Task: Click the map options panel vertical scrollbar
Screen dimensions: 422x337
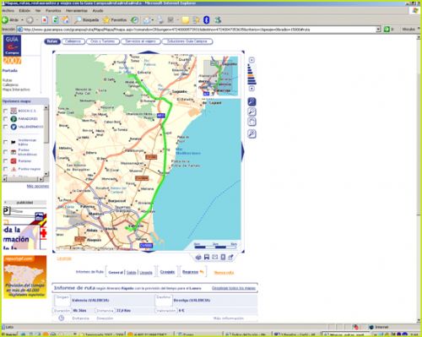Action: 46,141
